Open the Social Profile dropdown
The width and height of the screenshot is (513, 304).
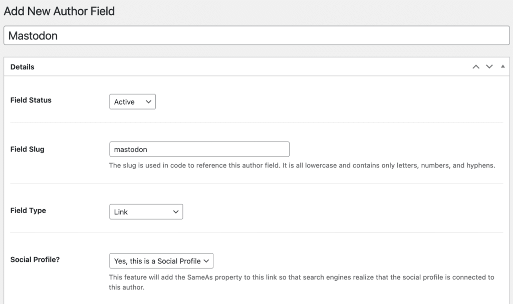click(161, 261)
